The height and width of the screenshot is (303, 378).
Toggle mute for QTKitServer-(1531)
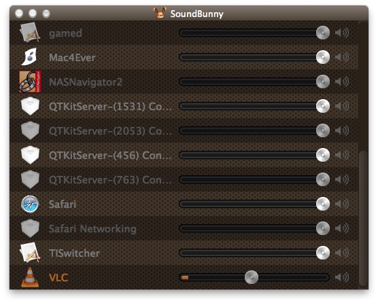tap(342, 106)
